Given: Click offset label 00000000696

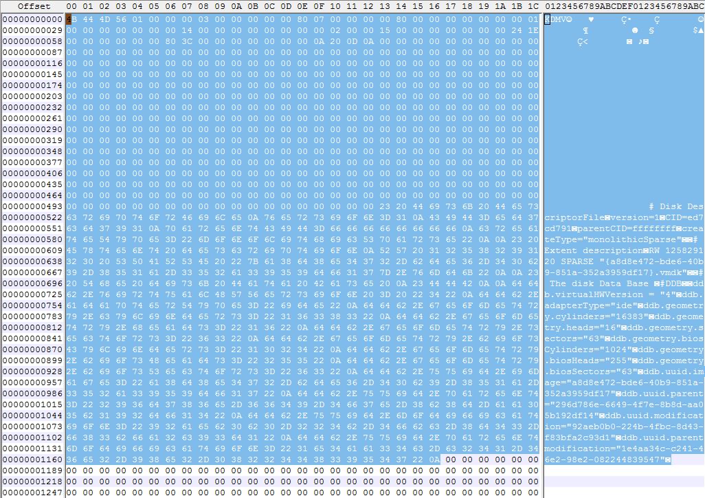Looking at the screenshot, I should (32, 283).
